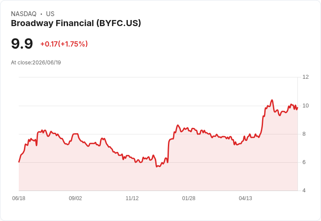This screenshot has height=221, width=321.
Task: Click the 01/28 date on x-axis
Action: [x=189, y=198]
